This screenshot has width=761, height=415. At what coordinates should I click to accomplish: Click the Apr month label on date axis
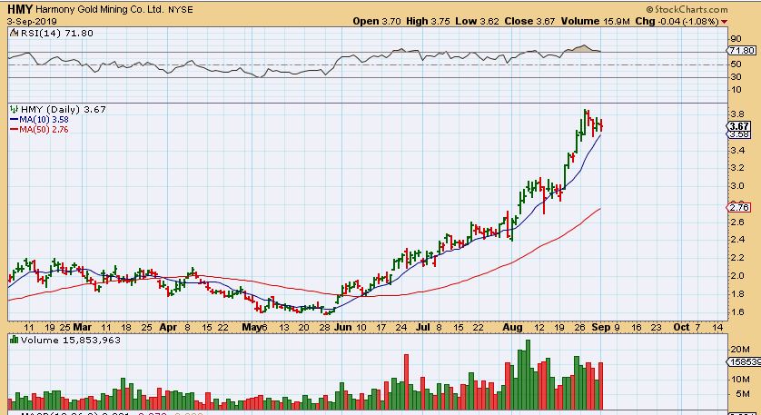(x=168, y=327)
